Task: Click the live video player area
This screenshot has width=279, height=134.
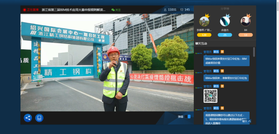Action: coord(107,63)
